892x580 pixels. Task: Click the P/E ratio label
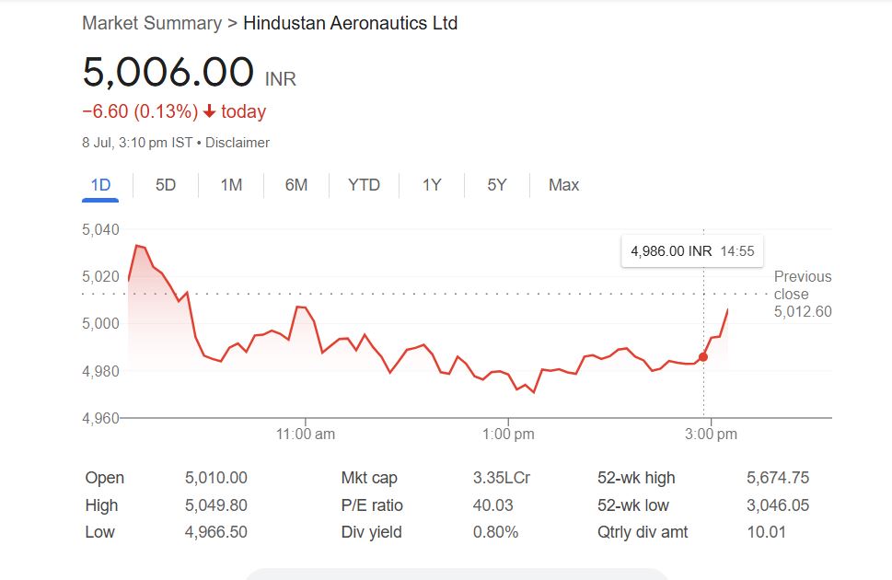pos(372,505)
